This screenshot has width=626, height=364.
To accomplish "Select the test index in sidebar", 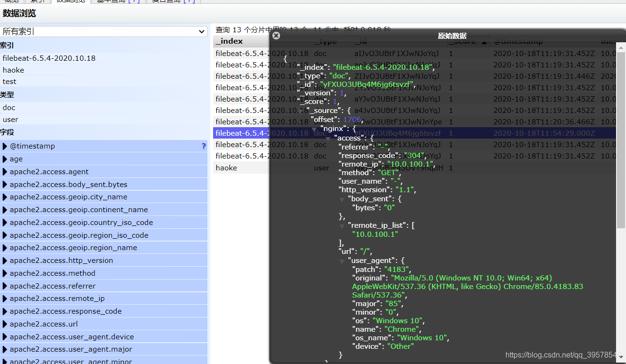I will pos(9,82).
